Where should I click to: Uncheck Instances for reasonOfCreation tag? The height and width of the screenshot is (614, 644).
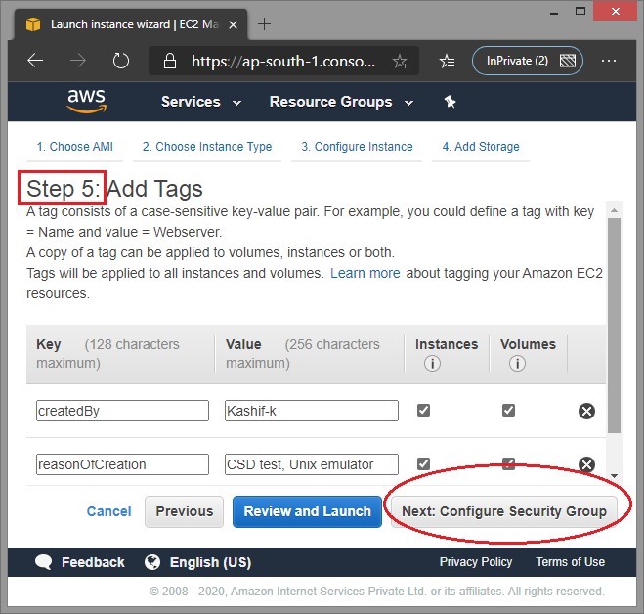[x=423, y=463]
